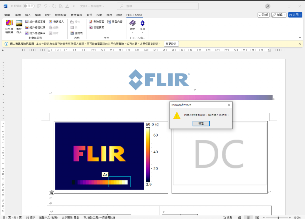The image size is (305, 219).
Task: Insert 紅外線趨勢圖 infrared trend chart
Action: click(35, 33)
